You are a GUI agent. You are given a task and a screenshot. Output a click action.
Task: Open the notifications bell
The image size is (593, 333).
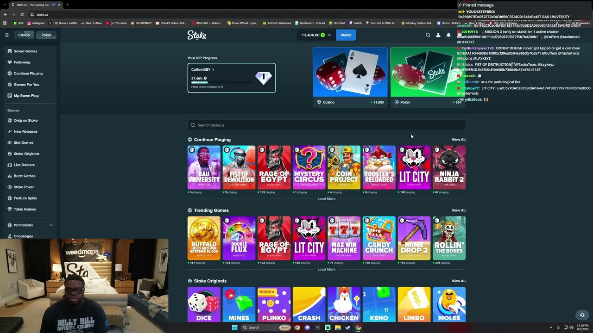pyautogui.click(x=448, y=35)
